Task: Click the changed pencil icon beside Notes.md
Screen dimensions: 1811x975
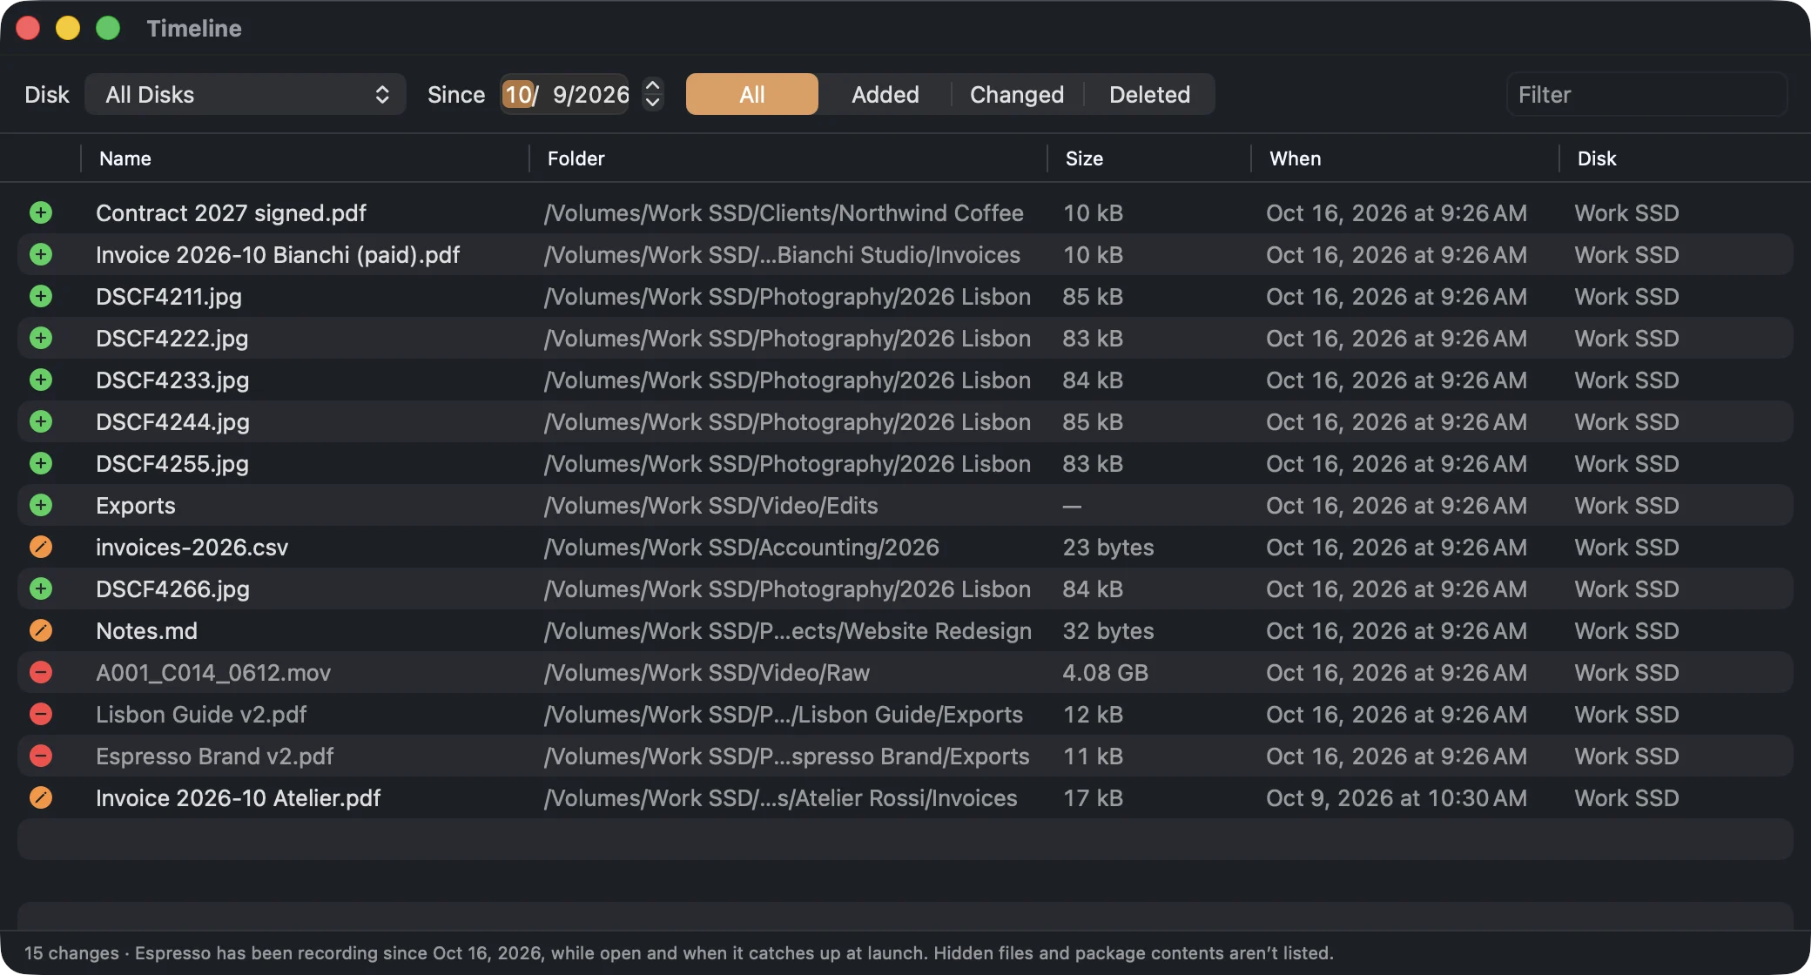Action: click(41, 630)
